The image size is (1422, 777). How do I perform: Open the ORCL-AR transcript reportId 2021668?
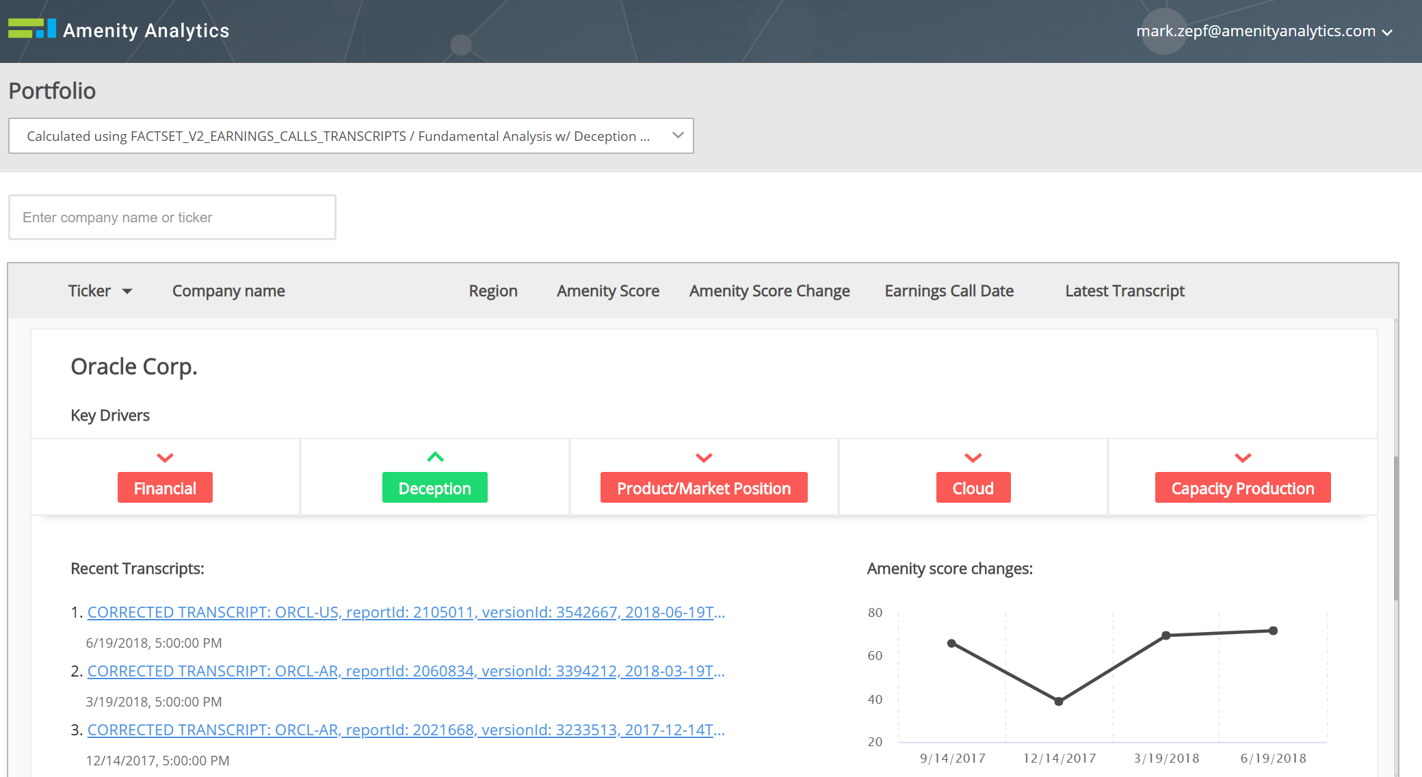pyautogui.click(x=406, y=730)
